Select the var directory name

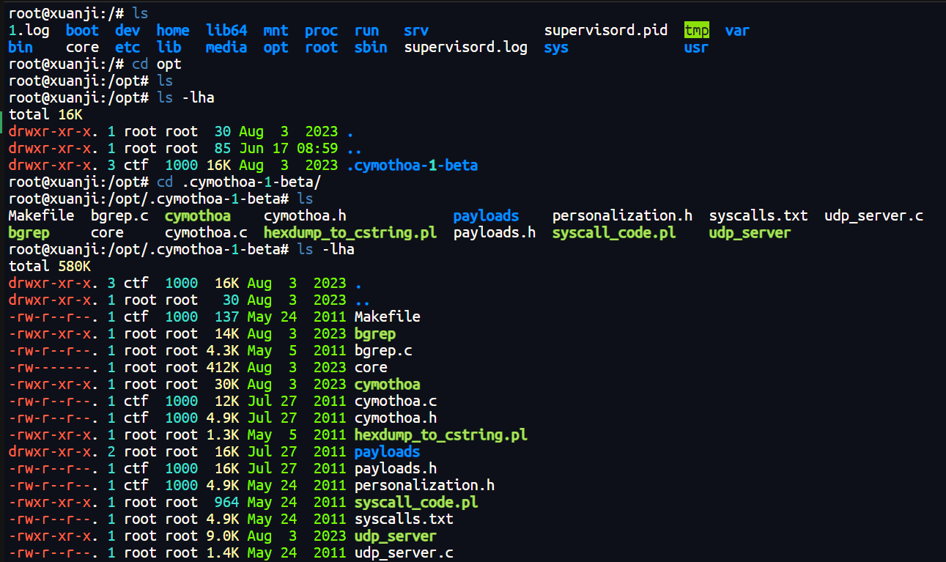737,31
